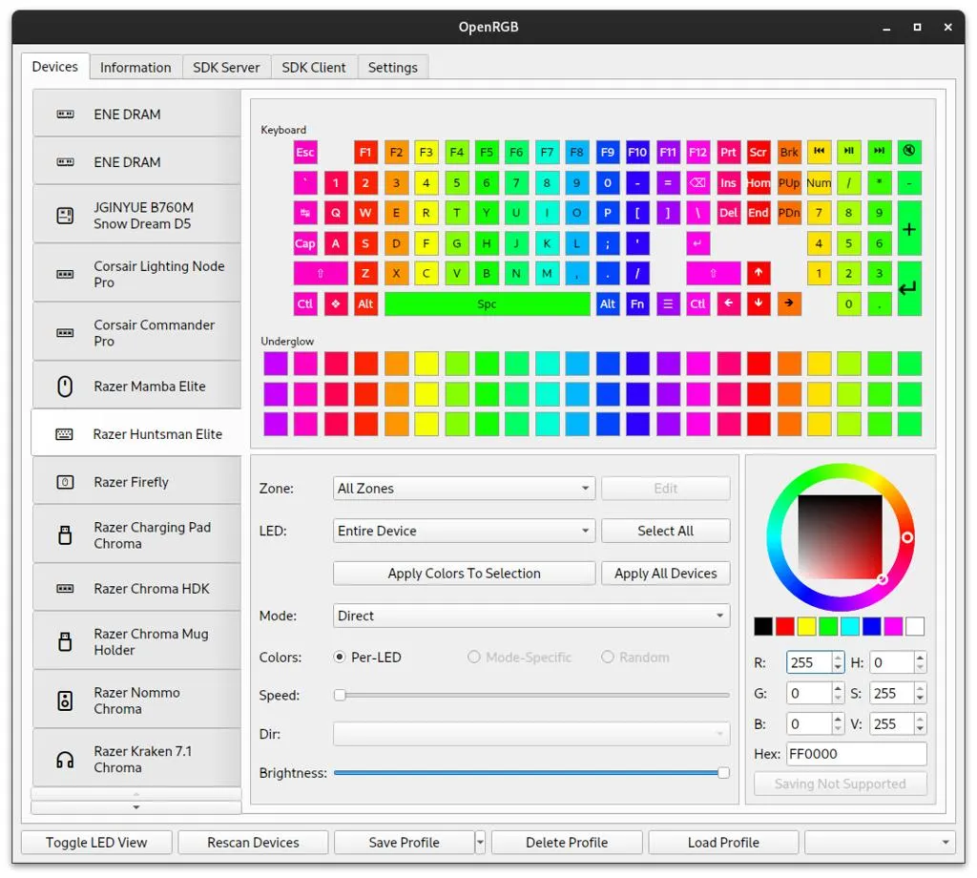The image size is (977, 878).
Task: Click the Apply All Devices button
Action: pyautogui.click(x=665, y=574)
